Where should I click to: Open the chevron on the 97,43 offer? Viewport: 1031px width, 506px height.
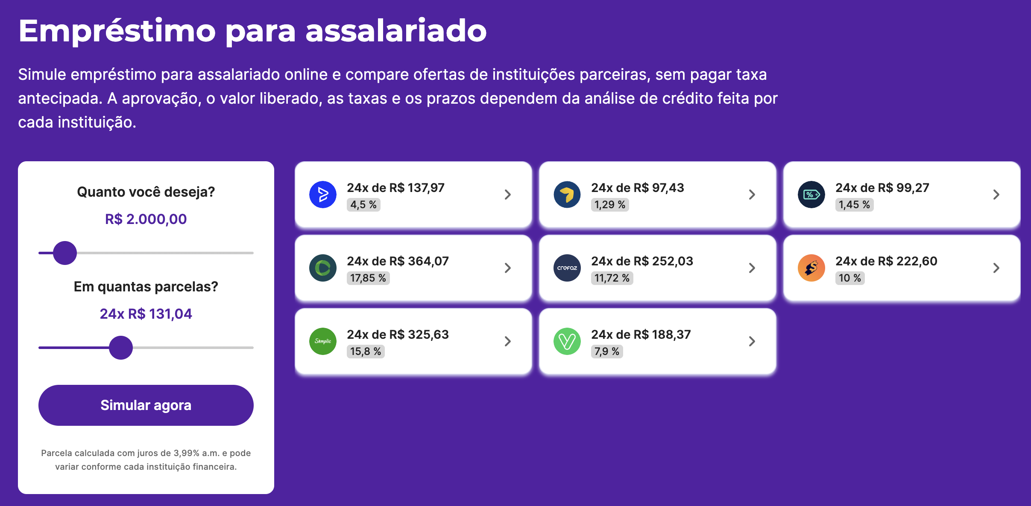752,195
